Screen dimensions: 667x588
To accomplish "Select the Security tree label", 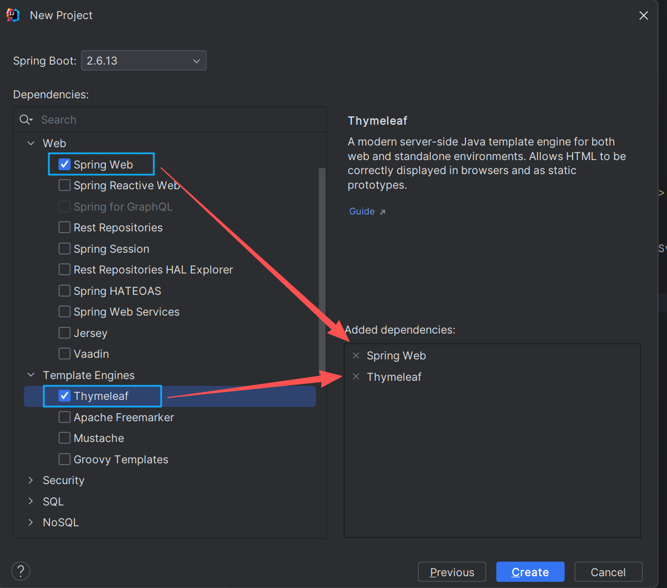I will (63, 480).
